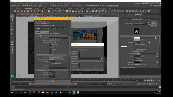
Task: Open the Color Space dropdown
Action: point(56,57)
